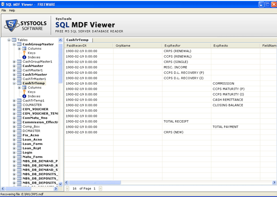Select the CRPS (NEW) cell
Image resolution: width=277 pixels, height=197 pixels.
tap(186, 132)
